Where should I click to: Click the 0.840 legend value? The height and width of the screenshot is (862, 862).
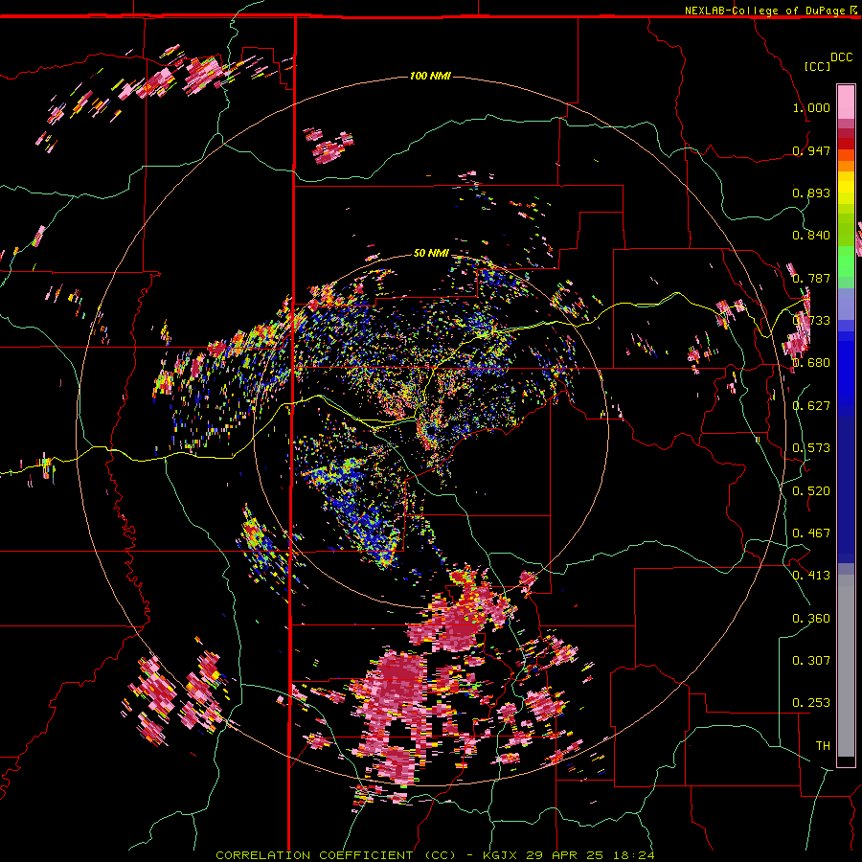(811, 236)
